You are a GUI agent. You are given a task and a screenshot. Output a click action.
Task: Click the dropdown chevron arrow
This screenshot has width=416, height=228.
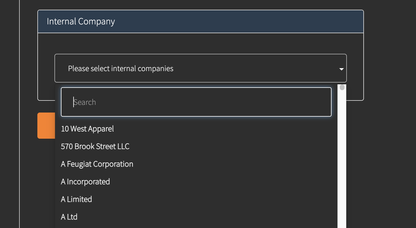(341, 69)
